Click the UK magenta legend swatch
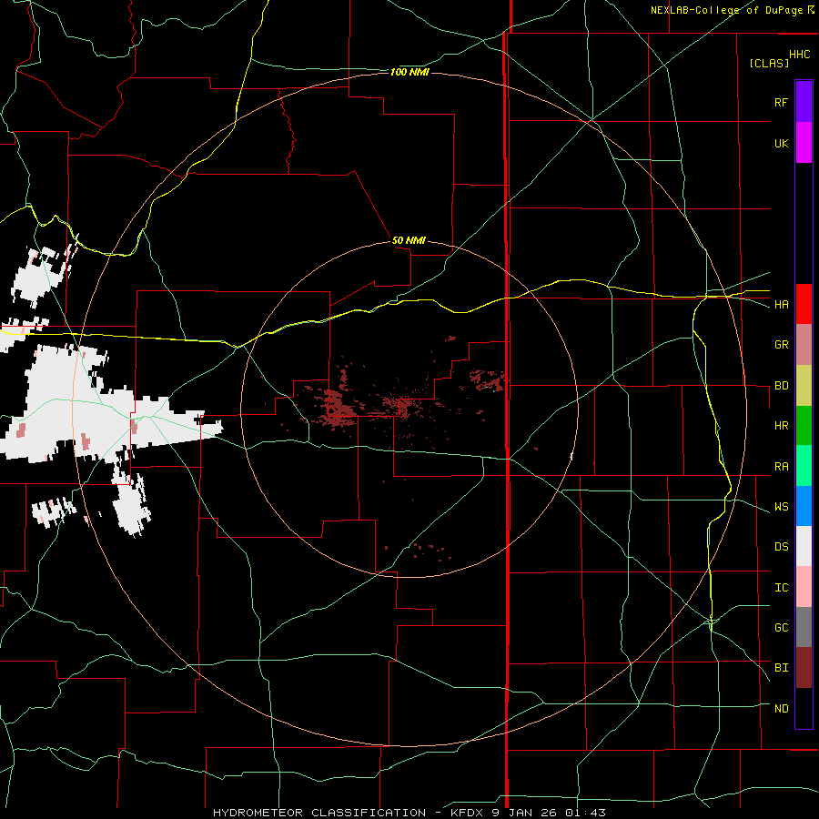The width and height of the screenshot is (819, 819). [x=804, y=143]
